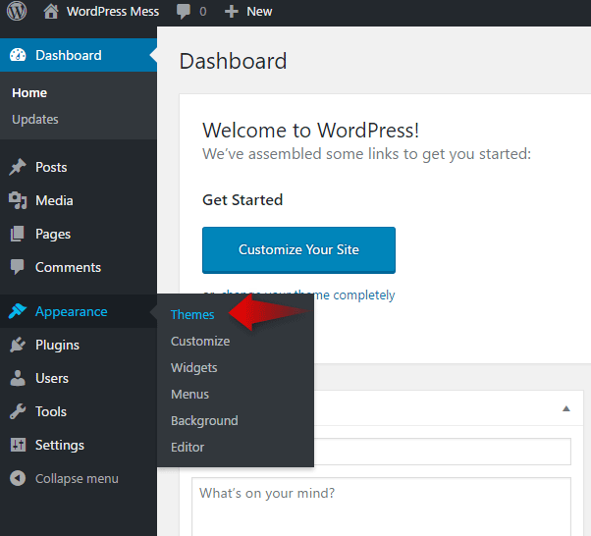Collapse the admin sidebar menu

[65, 479]
